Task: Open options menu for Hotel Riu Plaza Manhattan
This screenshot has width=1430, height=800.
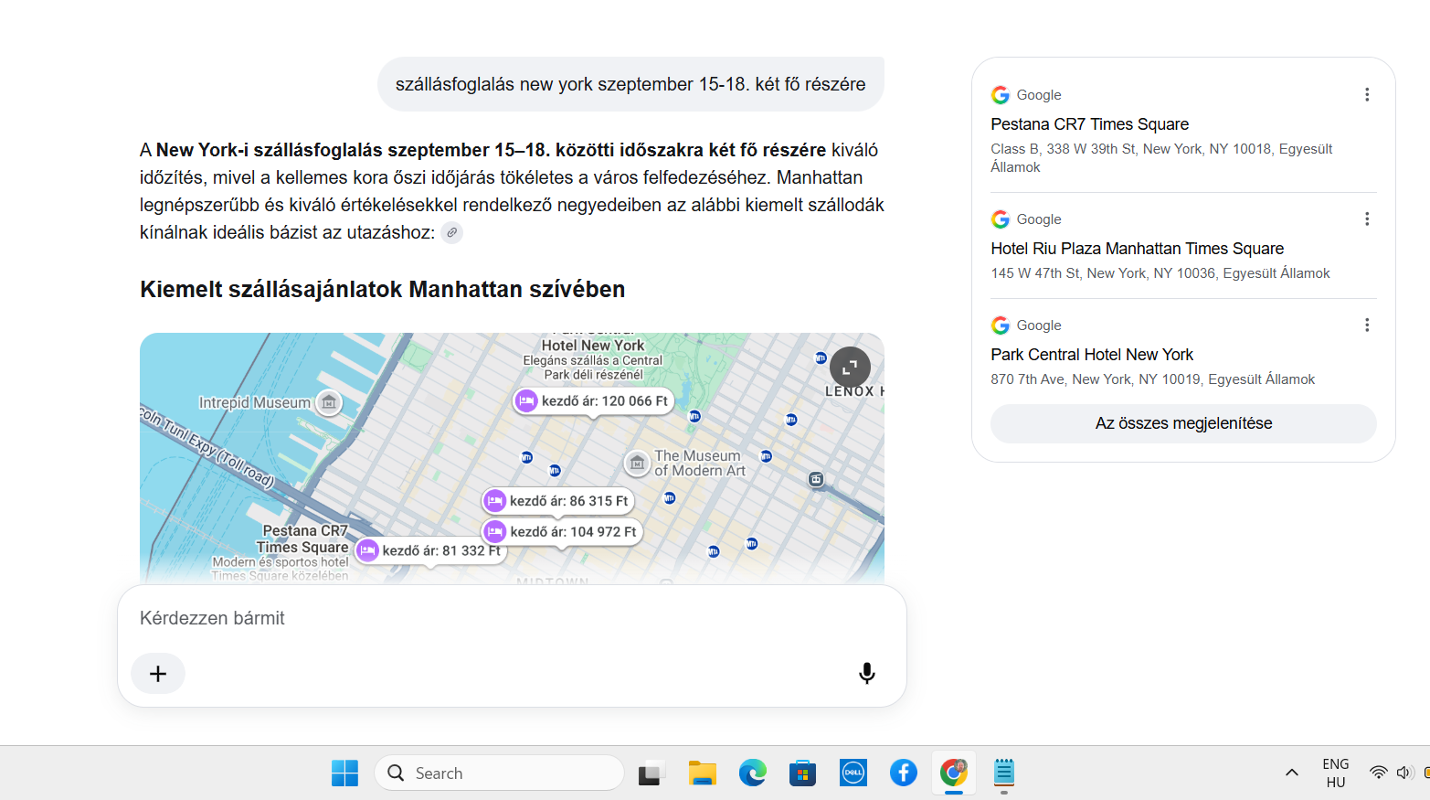Action: tap(1367, 219)
